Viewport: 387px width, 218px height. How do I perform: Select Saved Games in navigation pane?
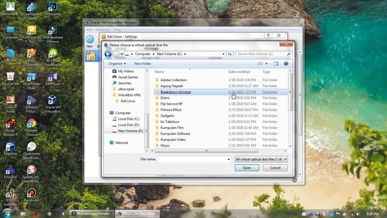point(125,77)
